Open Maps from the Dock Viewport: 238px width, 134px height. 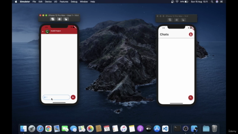(82, 129)
